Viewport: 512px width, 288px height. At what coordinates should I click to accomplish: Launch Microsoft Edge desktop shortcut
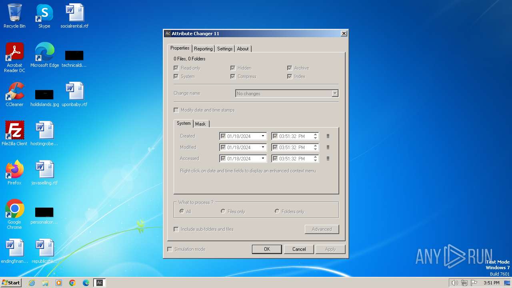point(44,55)
